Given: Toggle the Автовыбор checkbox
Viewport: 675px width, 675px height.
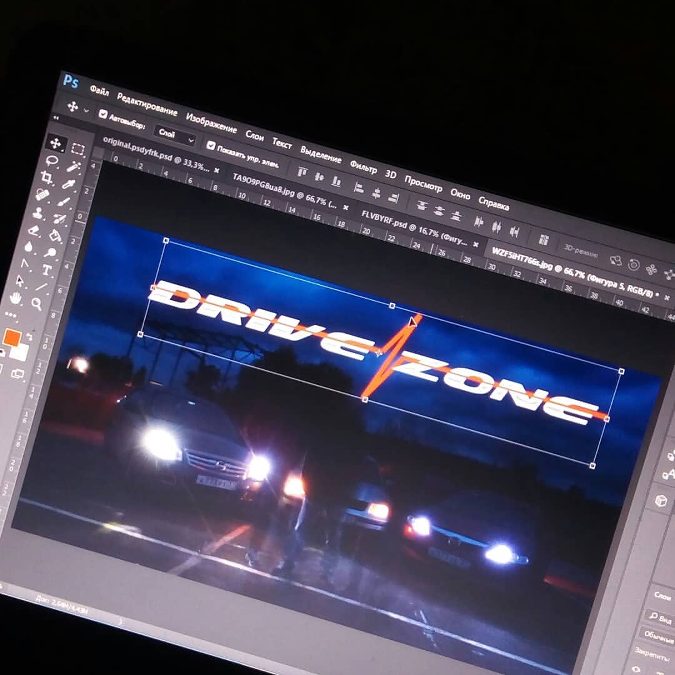Looking at the screenshot, I should point(103,114).
